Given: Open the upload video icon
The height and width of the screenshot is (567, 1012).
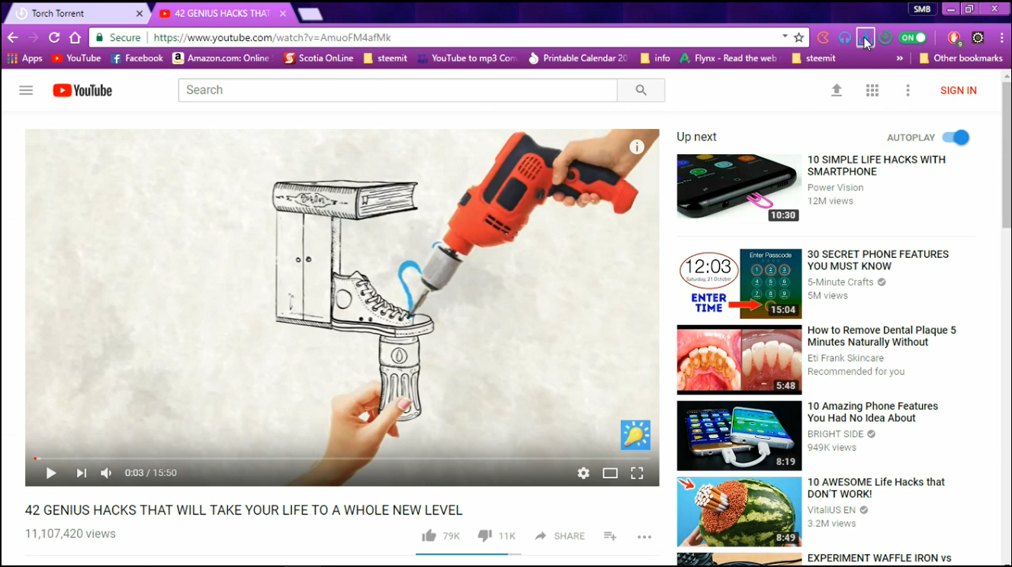Looking at the screenshot, I should pos(837,90).
